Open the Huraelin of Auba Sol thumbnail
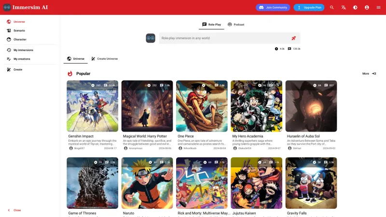The height and width of the screenshot is (217, 386). pos(311,106)
